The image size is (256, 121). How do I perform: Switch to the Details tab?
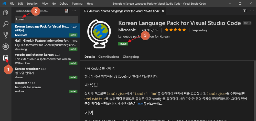pyautogui.click(x=90, y=57)
